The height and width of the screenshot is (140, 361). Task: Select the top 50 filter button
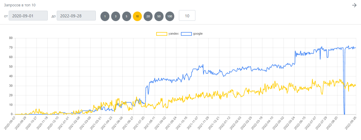coord(159,16)
